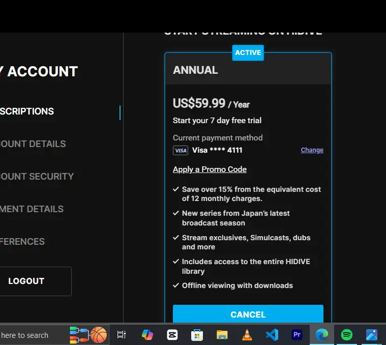386x345 pixels.
Task: Open the Subscriptions section in sidebar
Action: pos(27,111)
